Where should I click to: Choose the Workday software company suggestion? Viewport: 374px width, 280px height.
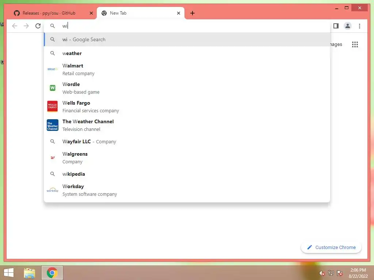point(187,190)
